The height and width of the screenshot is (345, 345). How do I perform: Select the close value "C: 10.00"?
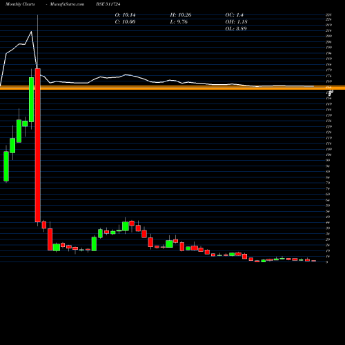tap(125, 22)
